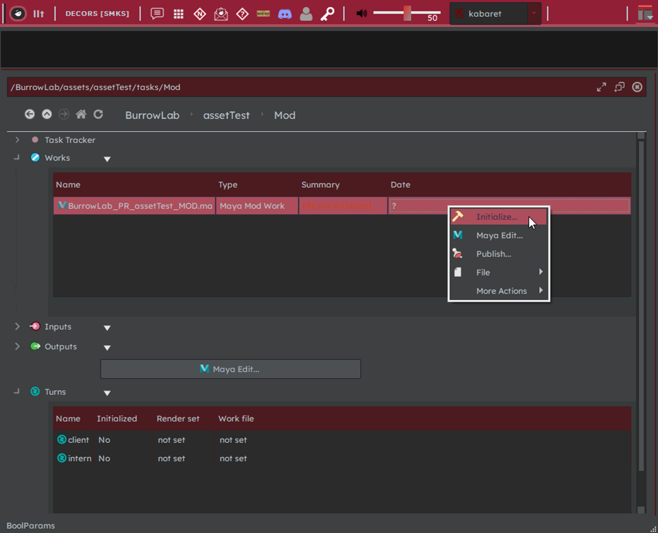The image size is (658, 533).
Task: Open the view layout icon at top right
Action: click(645, 13)
